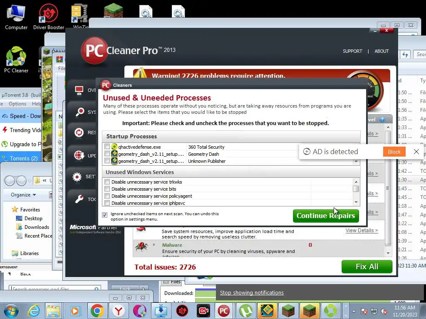Image resolution: width=426 pixels, height=319 pixels.
Task: Open the Driver Booster desktop shortcut
Action: (48, 17)
